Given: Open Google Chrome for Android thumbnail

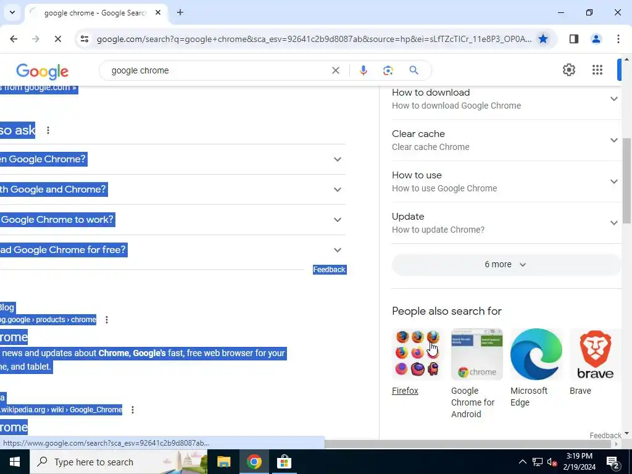Looking at the screenshot, I should [x=477, y=354].
